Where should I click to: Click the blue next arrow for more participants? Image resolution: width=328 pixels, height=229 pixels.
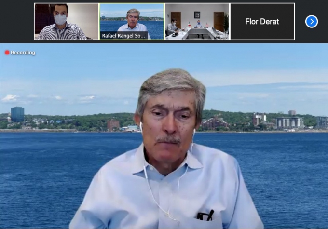[312, 22]
